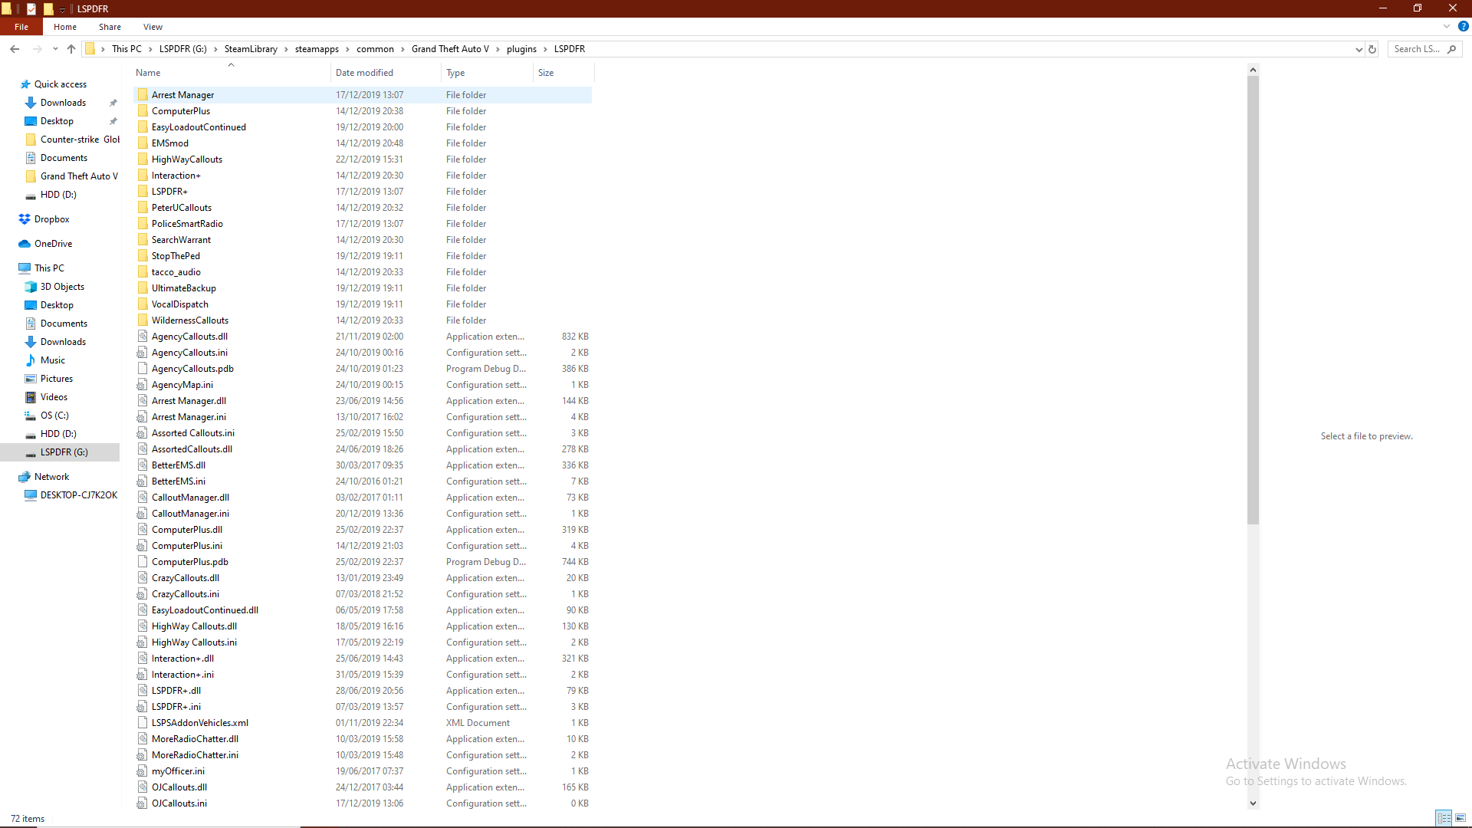Open recent locations dropdown arrow
Screen dimensions: 1472x828
55,49
